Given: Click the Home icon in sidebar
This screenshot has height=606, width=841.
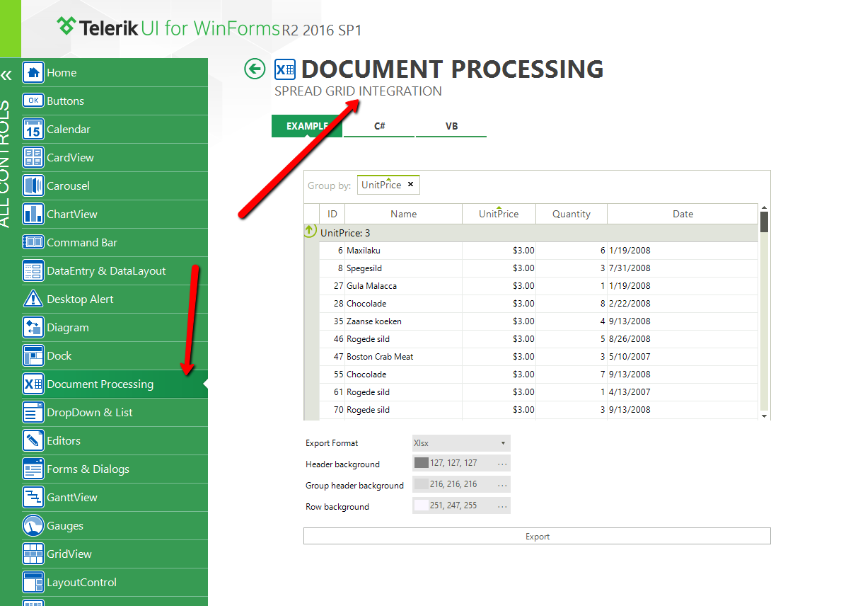Looking at the screenshot, I should [33, 72].
